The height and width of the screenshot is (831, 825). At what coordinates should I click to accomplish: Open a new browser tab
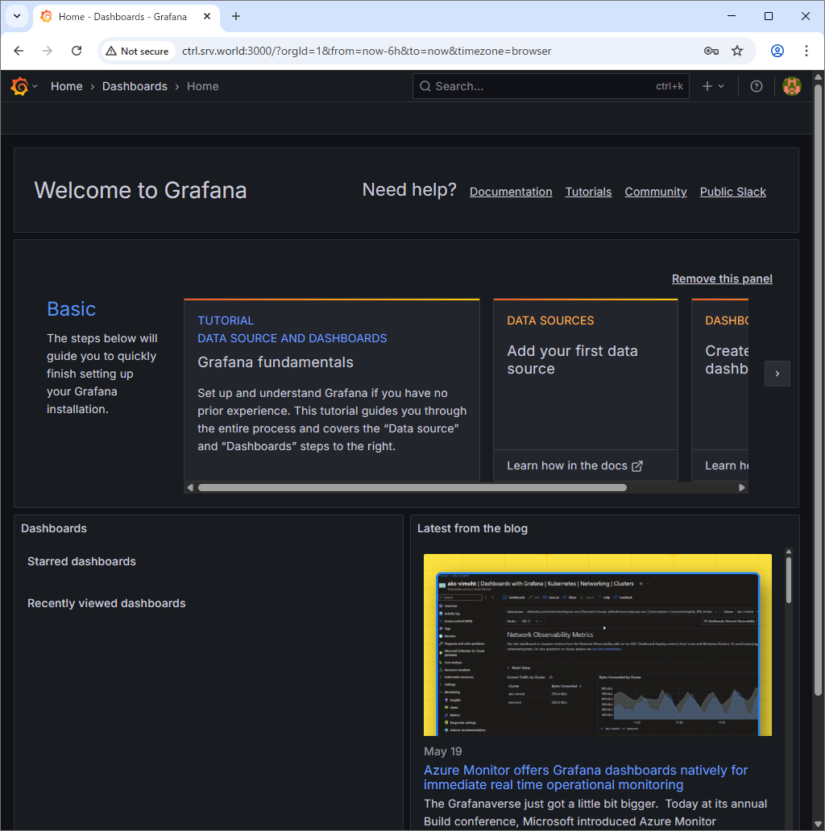pos(236,16)
